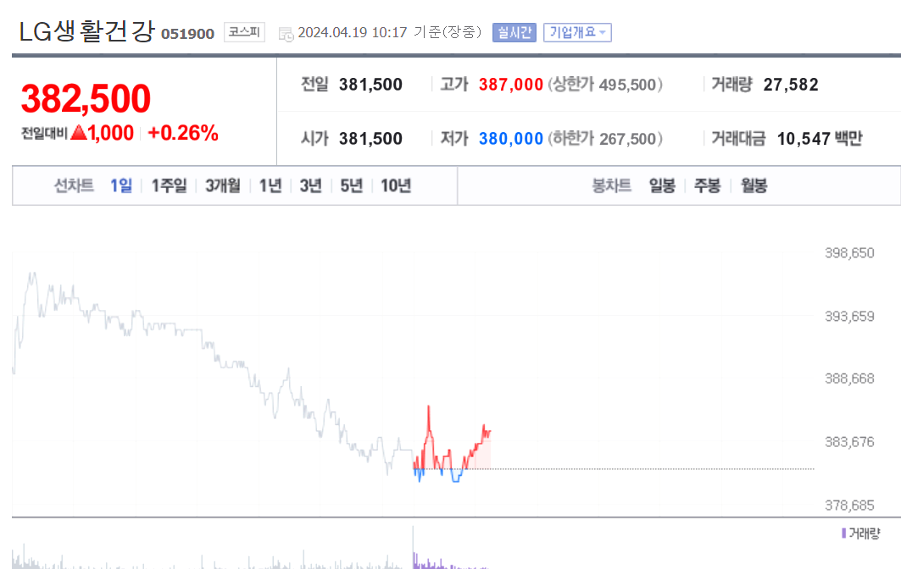This screenshot has height=569, width=901.
Task: Toggle the 실시간 real-time button
Action: click(x=514, y=33)
